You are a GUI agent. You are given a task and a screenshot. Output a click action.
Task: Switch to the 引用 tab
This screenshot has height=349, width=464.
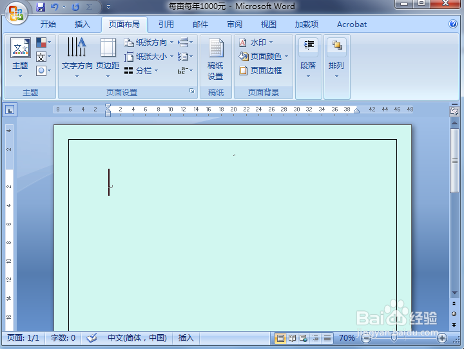tap(166, 24)
